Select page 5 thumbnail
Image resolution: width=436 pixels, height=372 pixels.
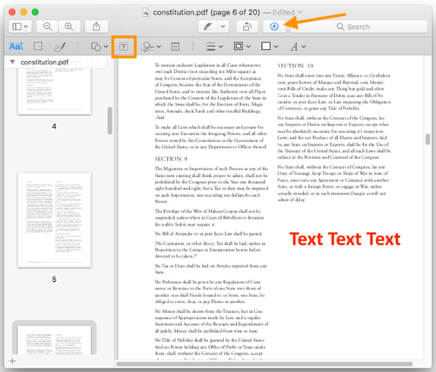[x=54, y=220]
